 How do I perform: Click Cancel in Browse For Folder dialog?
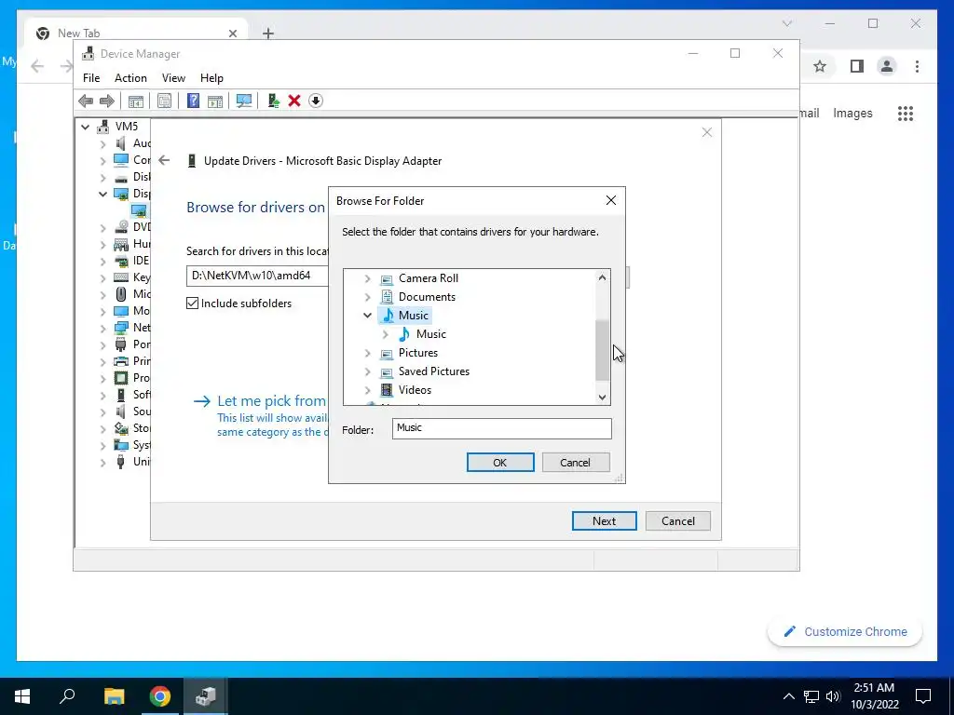(576, 462)
